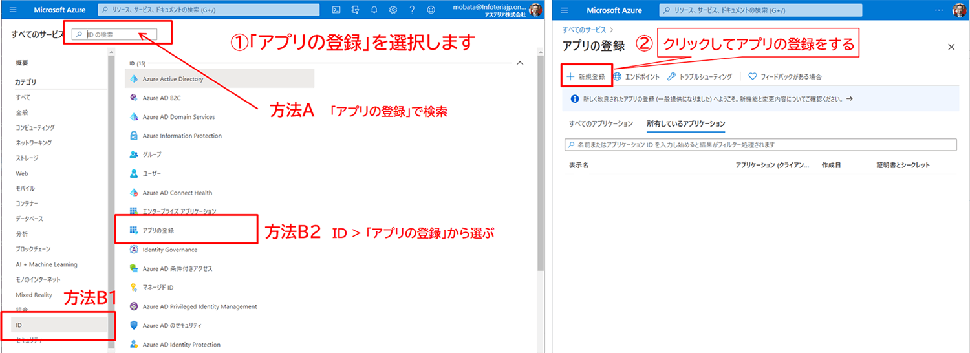Image resolution: width=970 pixels, height=353 pixels.
Task: Select the ネットワーキング category
Action: coord(34,142)
